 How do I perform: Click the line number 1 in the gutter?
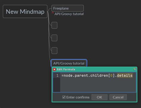coord(57,76)
